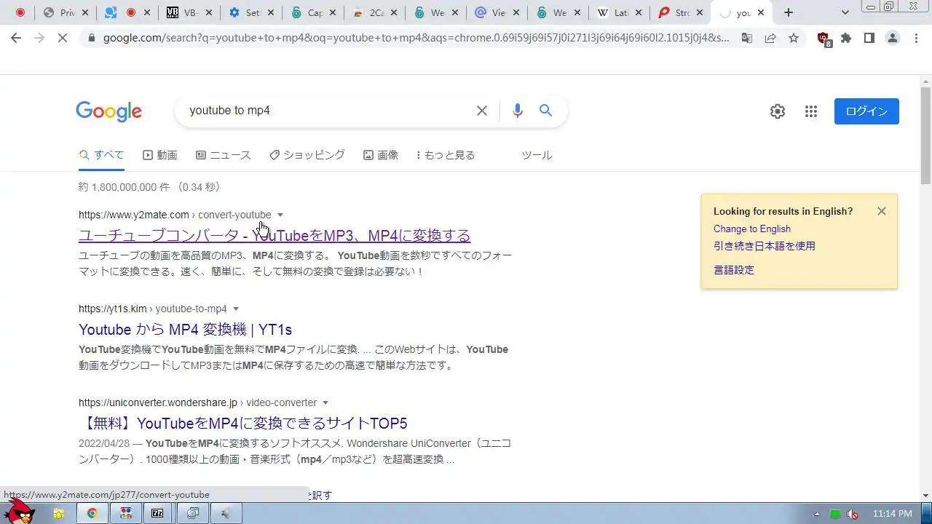Viewport: 932px width, 524px height.
Task: Choose Change to English
Action: (752, 229)
